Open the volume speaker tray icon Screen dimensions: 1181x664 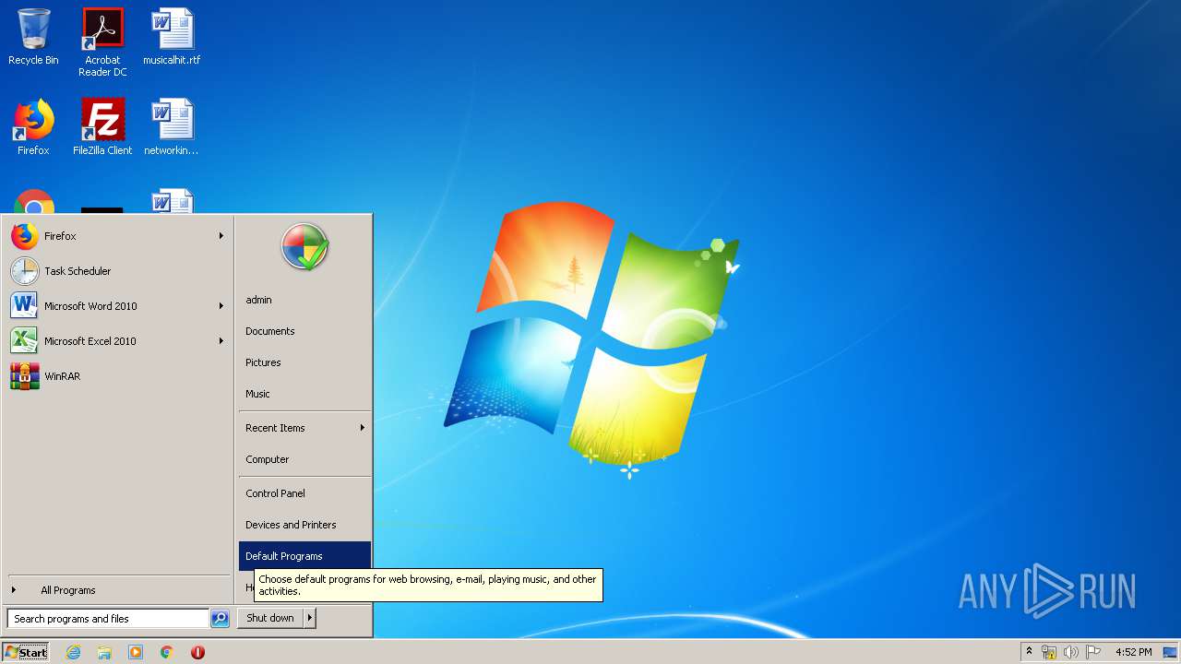(x=1070, y=652)
